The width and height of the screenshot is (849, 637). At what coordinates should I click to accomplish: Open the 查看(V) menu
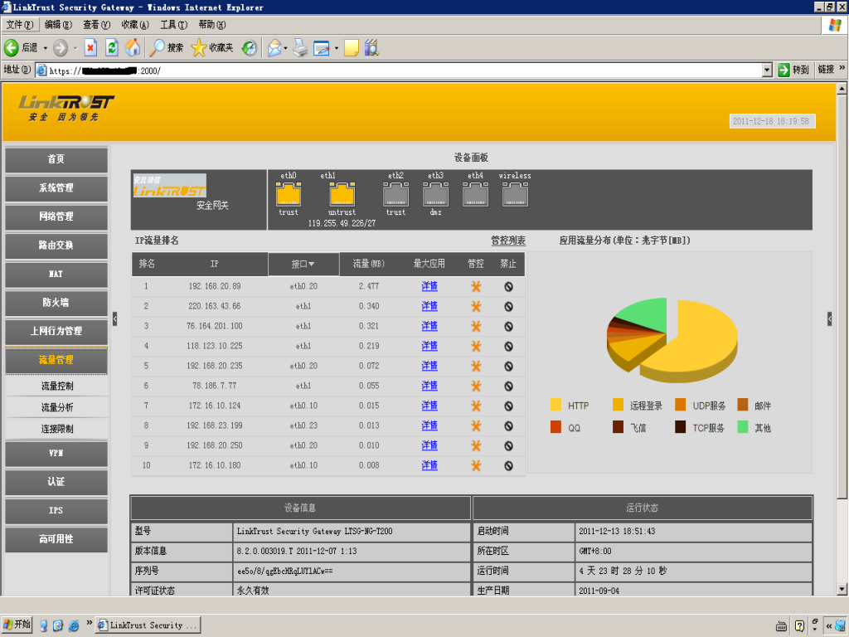(96, 24)
